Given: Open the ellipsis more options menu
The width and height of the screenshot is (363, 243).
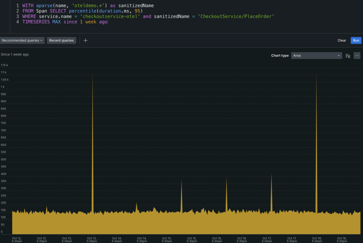Looking at the screenshot, I should pos(357,56).
